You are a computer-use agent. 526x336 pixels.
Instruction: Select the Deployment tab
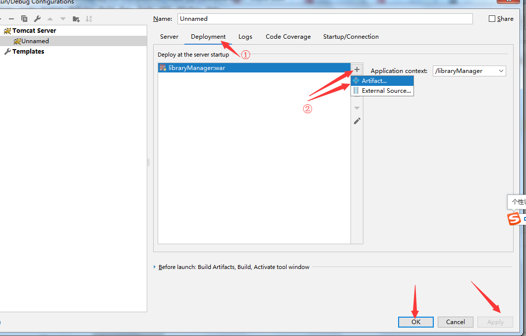[208, 37]
